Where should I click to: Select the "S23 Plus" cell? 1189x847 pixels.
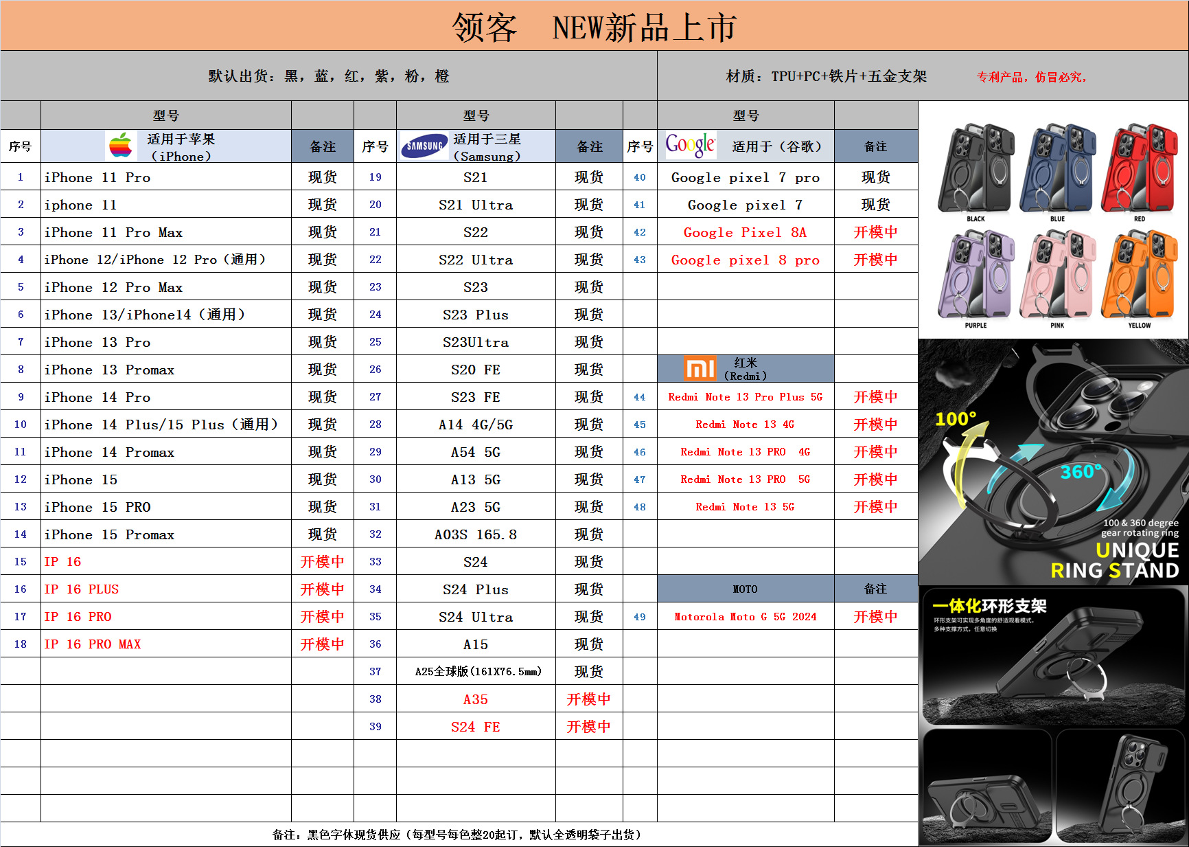point(476,314)
